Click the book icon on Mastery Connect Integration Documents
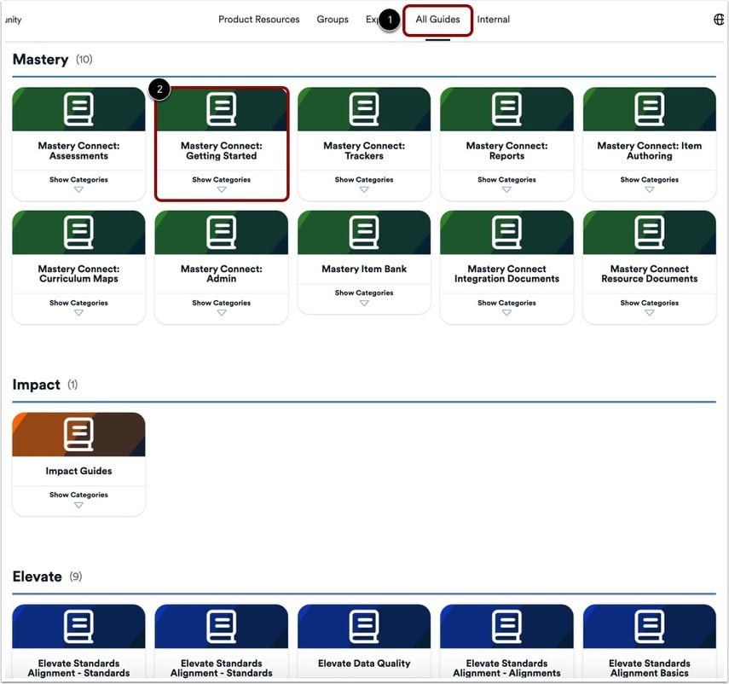This screenshot has height=684, width=729. (x=506, y=233)
